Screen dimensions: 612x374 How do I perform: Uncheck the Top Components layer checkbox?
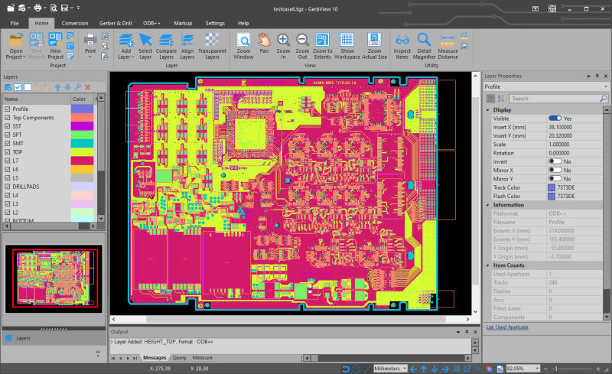(x=8, y=118)
